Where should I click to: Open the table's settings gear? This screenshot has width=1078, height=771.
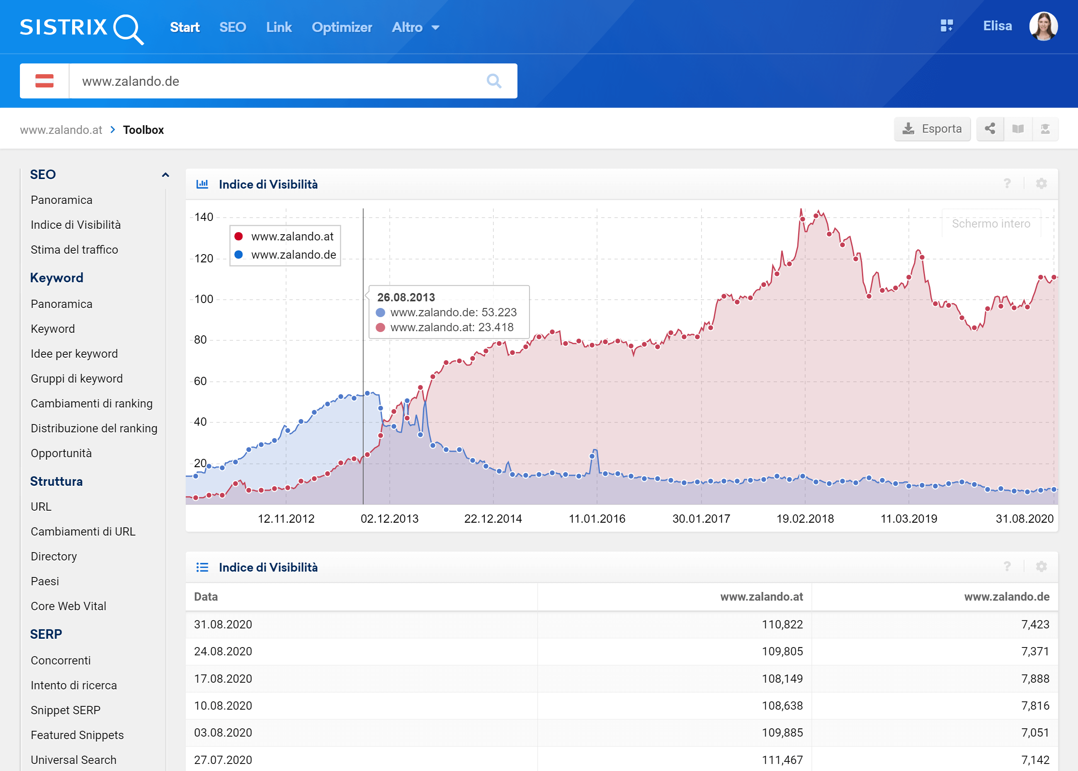(1041, 566)
